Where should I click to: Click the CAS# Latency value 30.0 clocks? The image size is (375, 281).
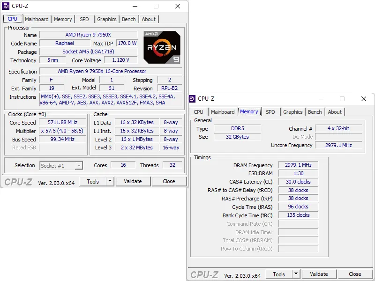(299, 182)
